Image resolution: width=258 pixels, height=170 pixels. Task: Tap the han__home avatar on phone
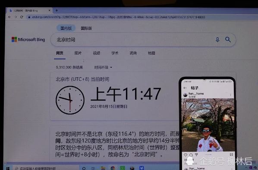pos(186,95)
